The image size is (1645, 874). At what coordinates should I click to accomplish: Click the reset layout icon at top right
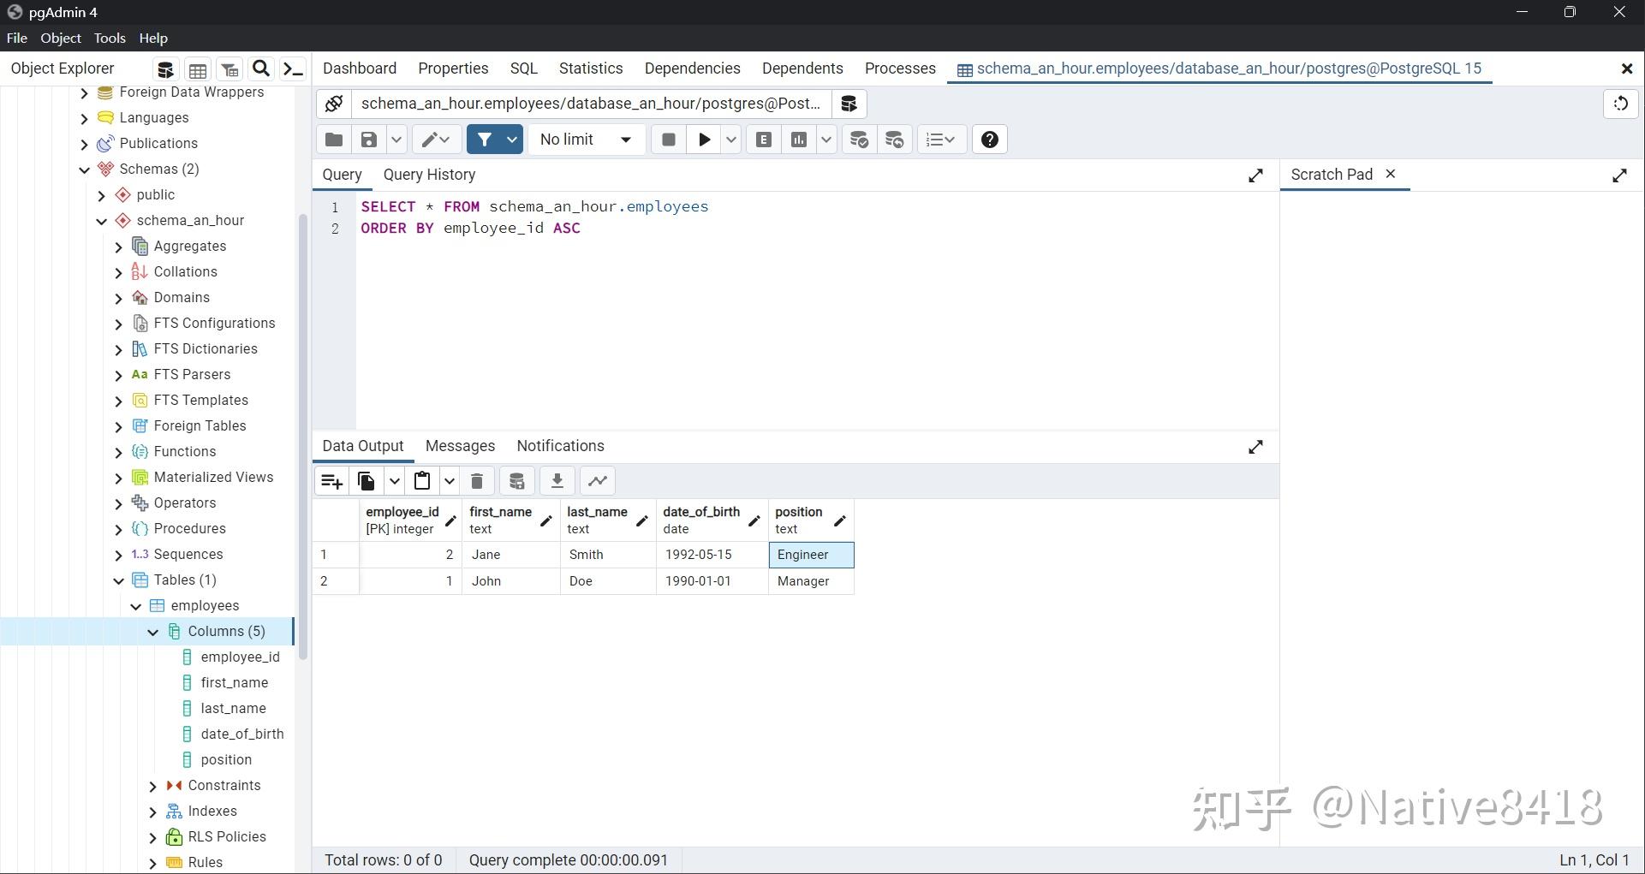tap(1620, 104)
